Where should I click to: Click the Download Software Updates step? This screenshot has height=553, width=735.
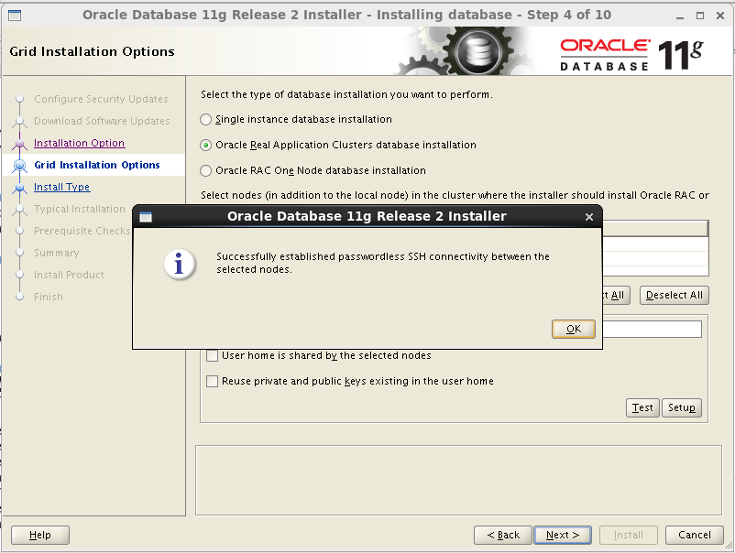point(102,121)
